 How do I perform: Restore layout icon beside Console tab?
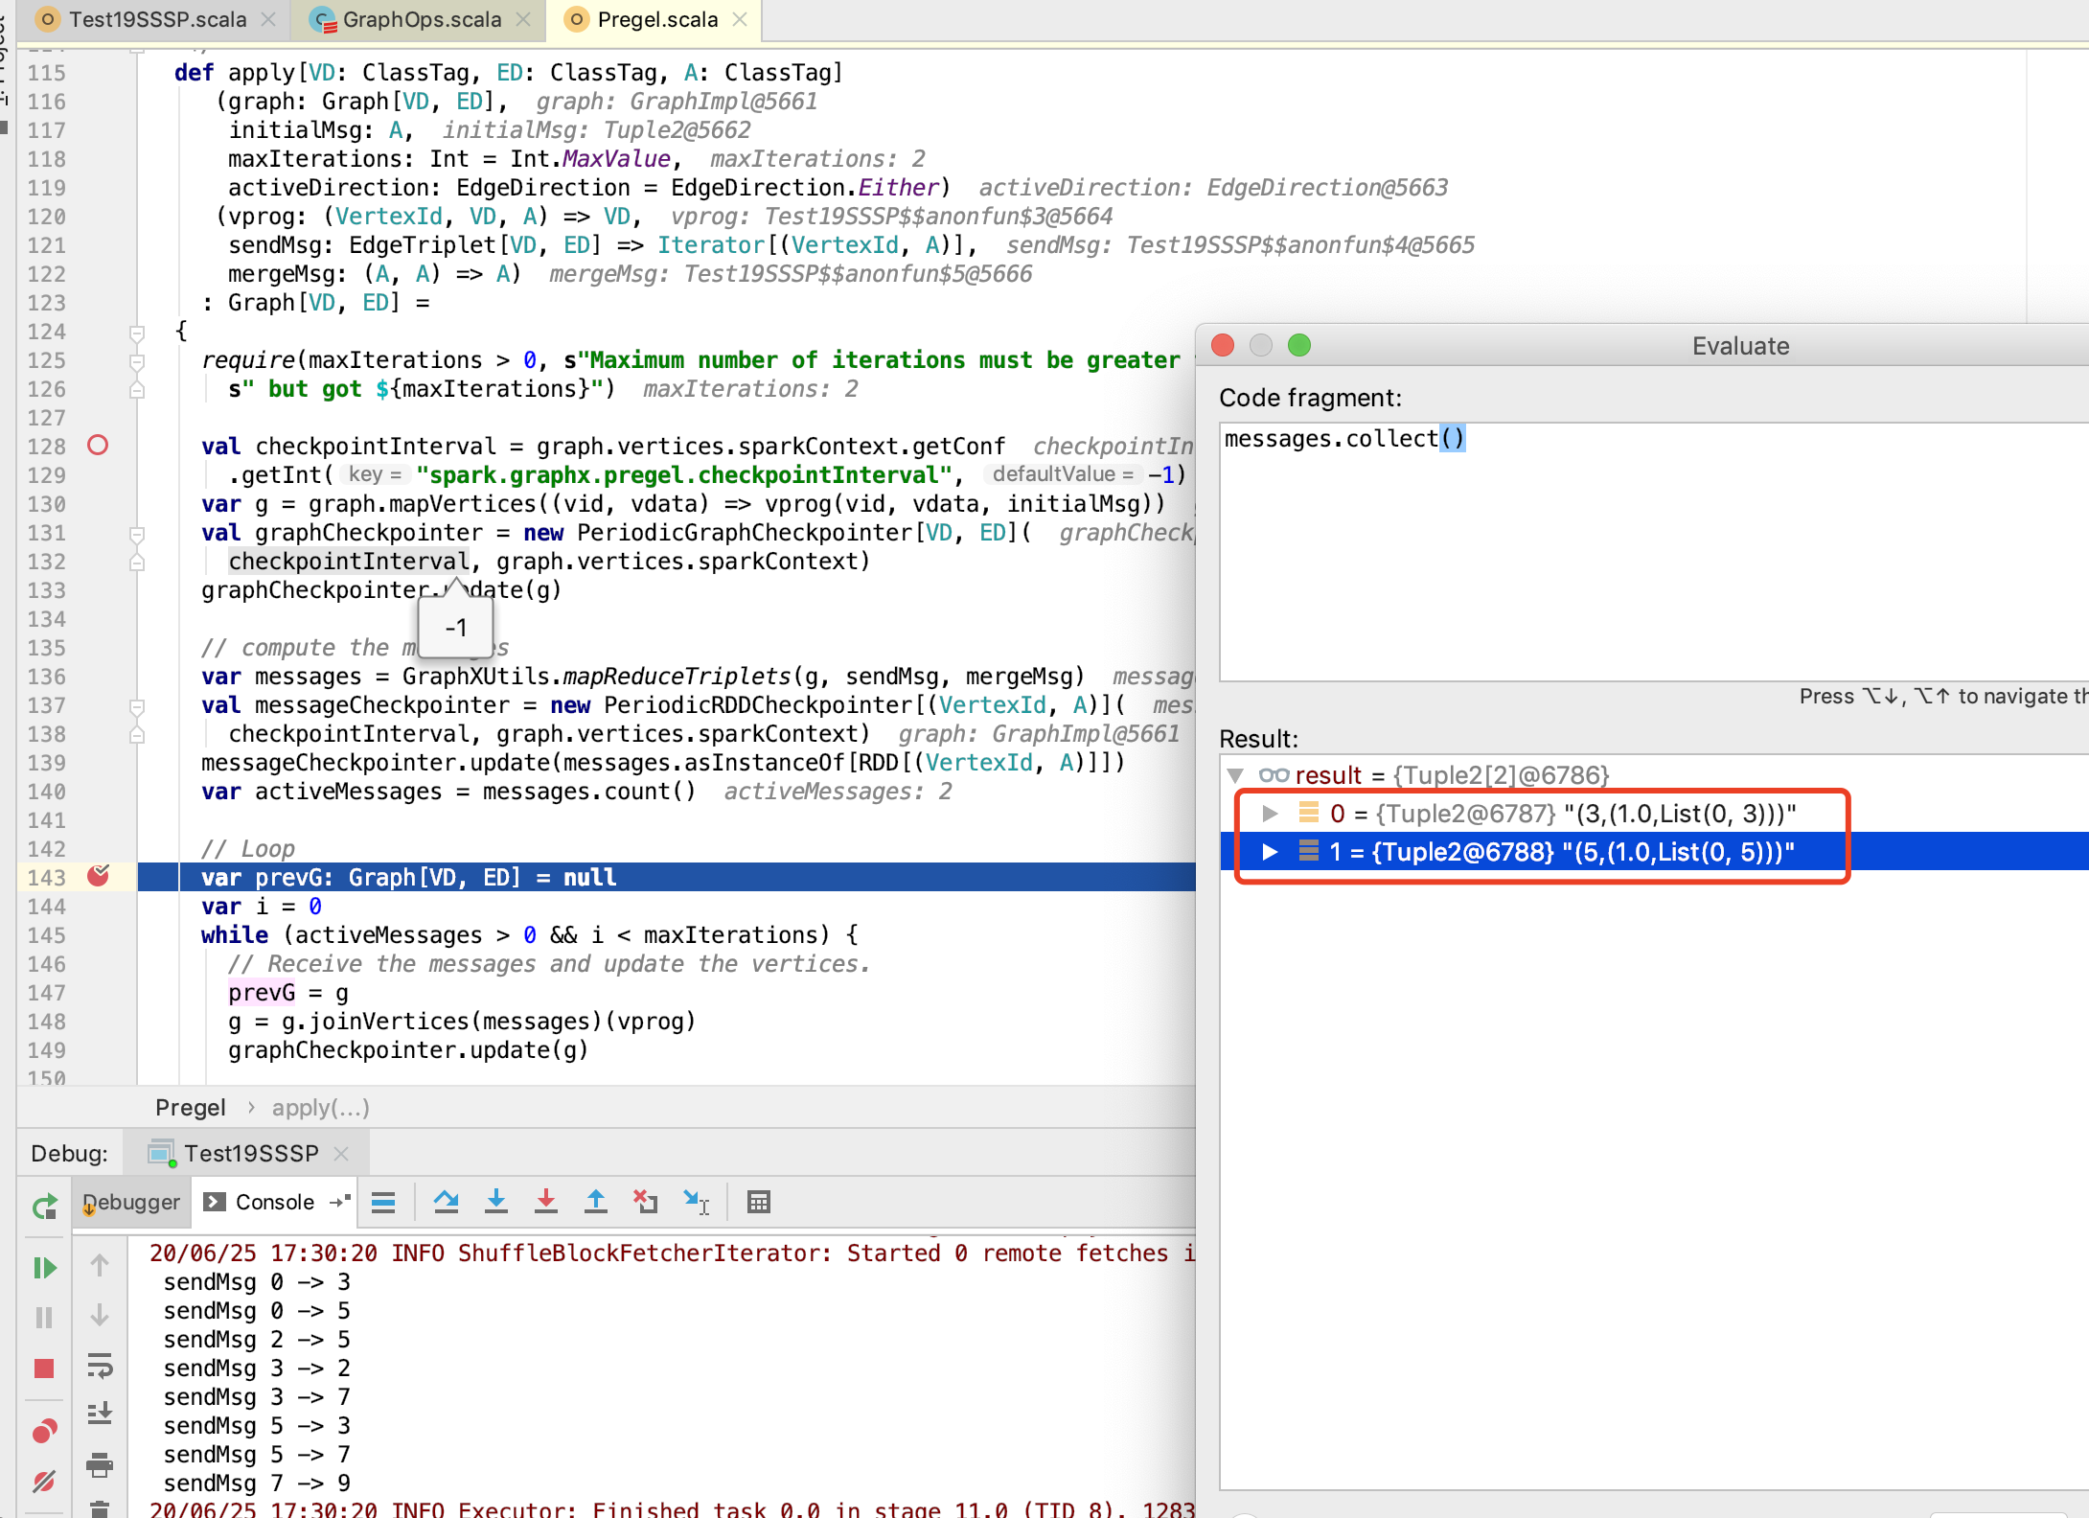pos(340,1202)
